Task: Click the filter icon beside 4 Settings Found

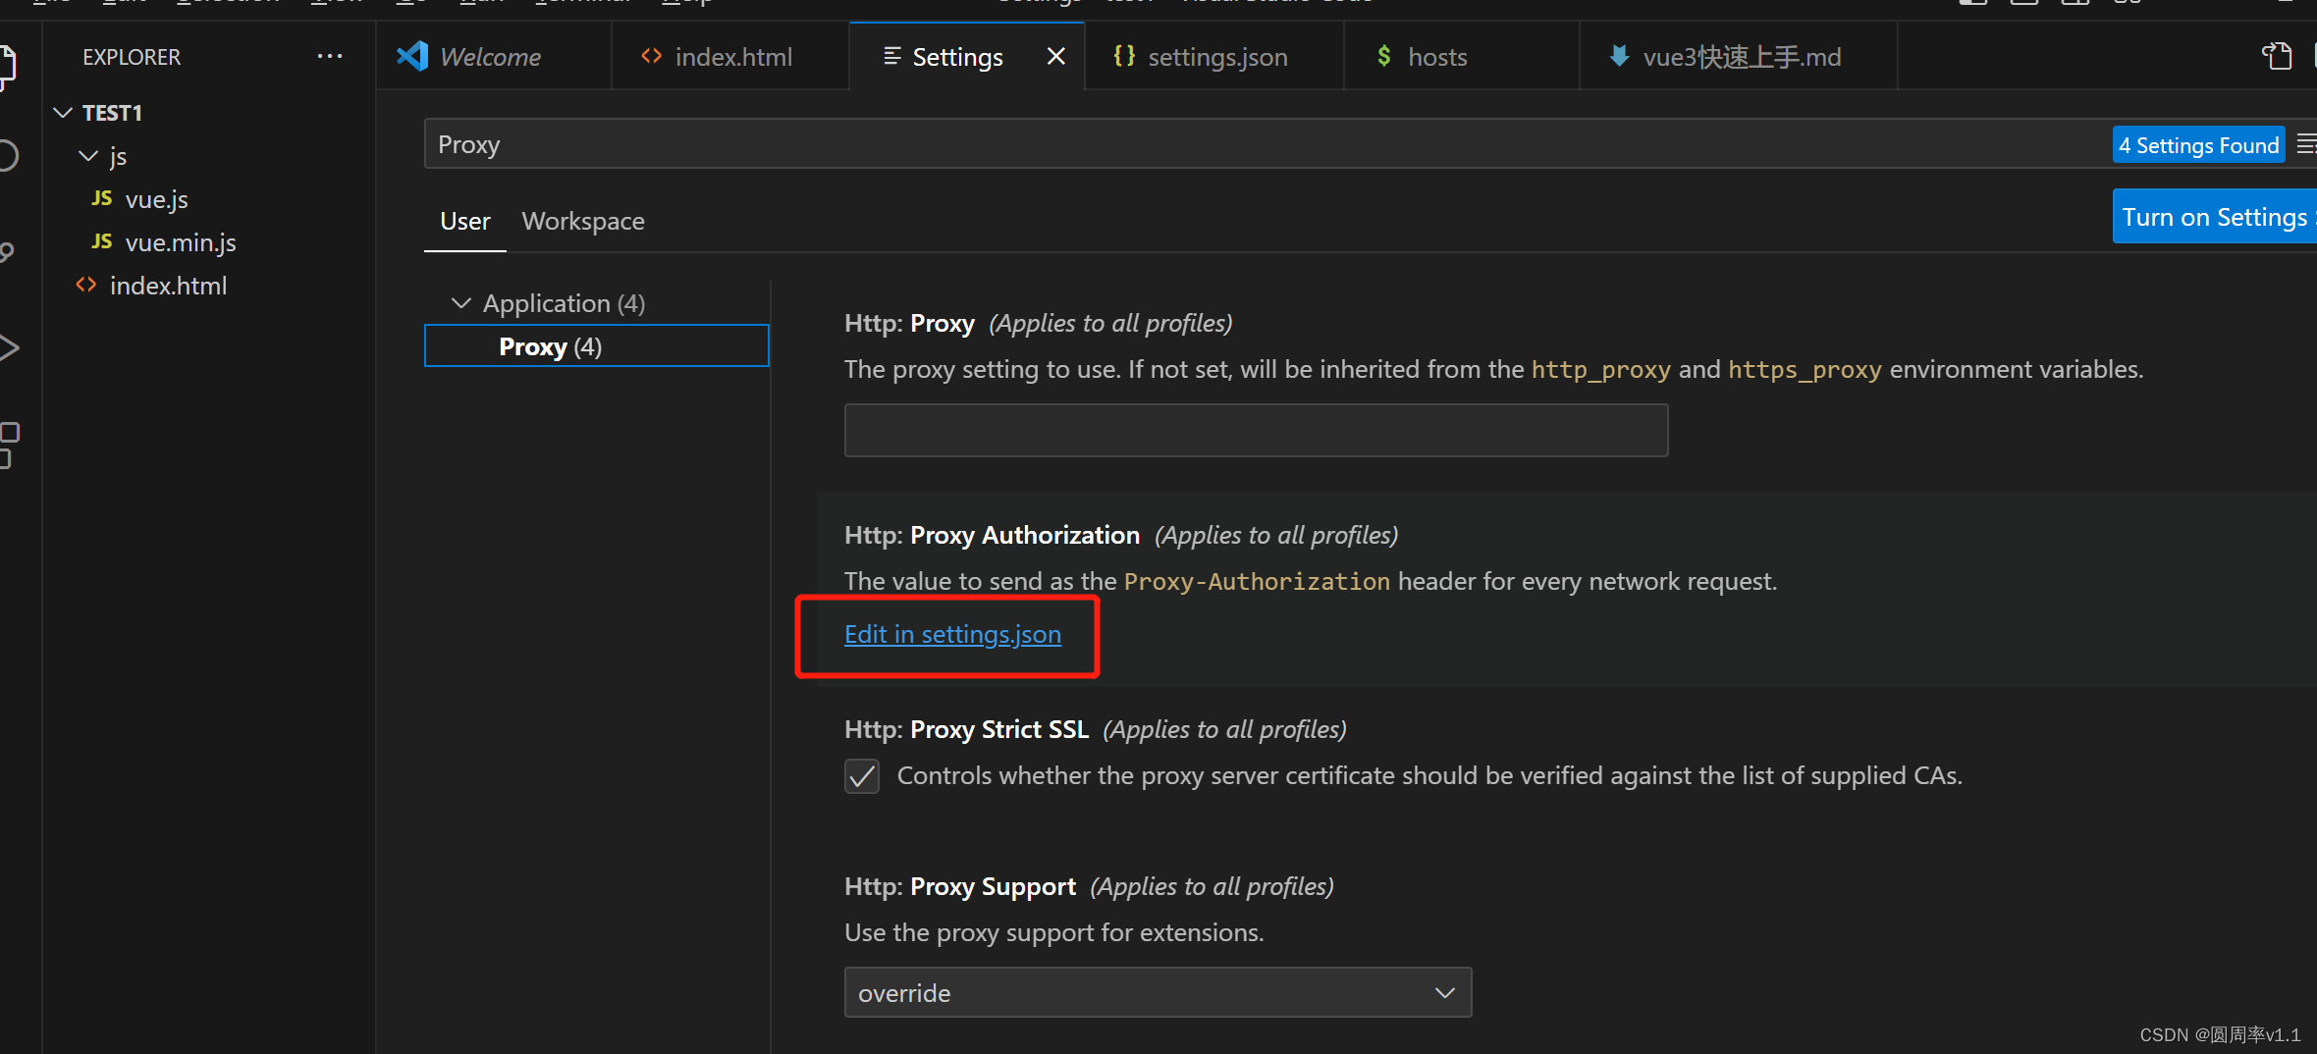Action: pos(2309,143)
